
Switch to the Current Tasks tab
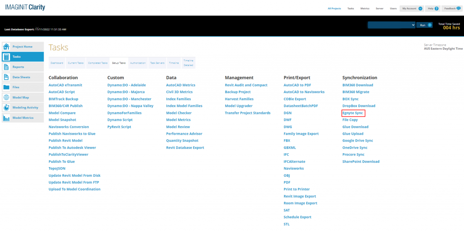point(76,63)
